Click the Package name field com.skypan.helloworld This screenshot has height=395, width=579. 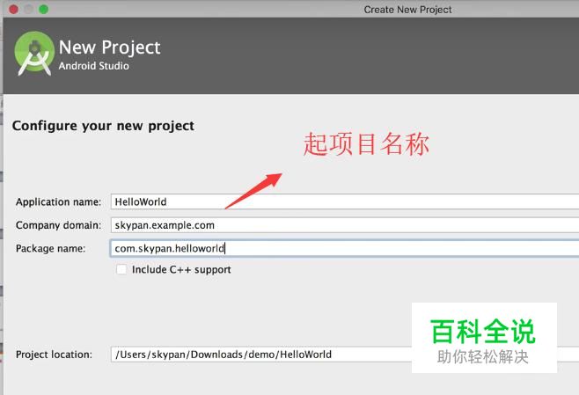pos(345,248)
